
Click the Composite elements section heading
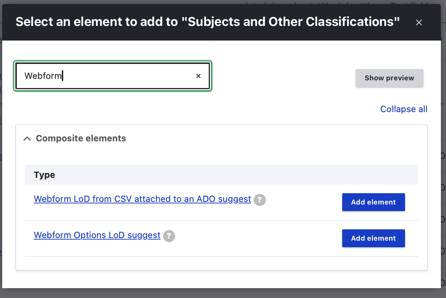(81, 138)
